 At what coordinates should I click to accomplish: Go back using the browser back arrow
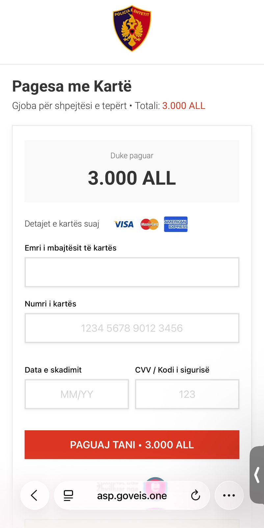coord(35,495)
